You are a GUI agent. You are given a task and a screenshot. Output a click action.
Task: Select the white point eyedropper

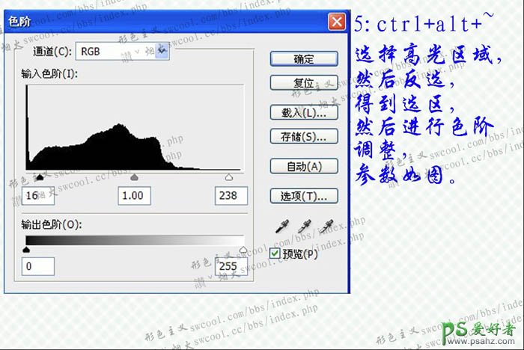coord(327,226)
